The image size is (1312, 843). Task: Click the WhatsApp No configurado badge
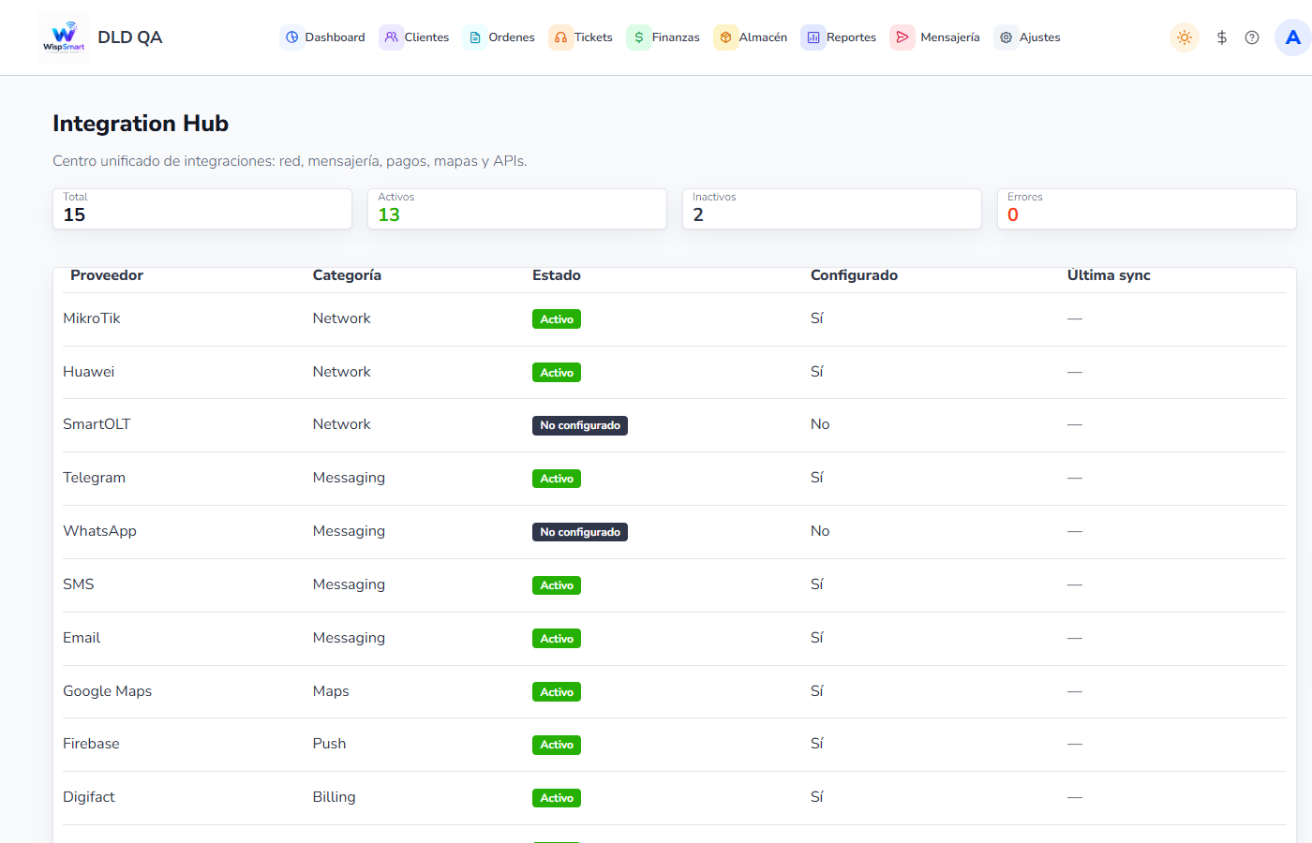580,532
